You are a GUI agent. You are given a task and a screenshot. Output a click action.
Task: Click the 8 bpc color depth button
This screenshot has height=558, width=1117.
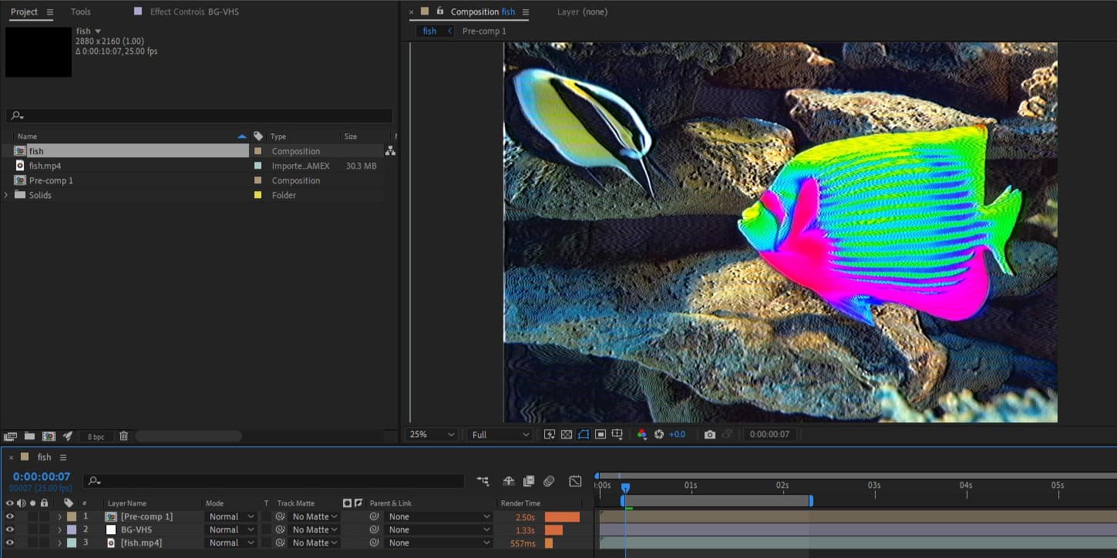[96, 436]
